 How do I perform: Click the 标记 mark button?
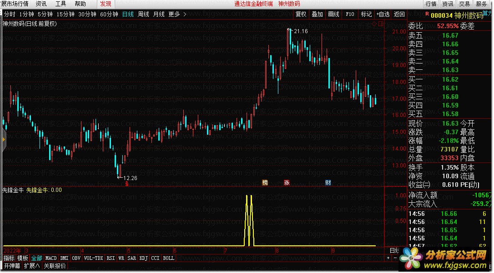366,14
